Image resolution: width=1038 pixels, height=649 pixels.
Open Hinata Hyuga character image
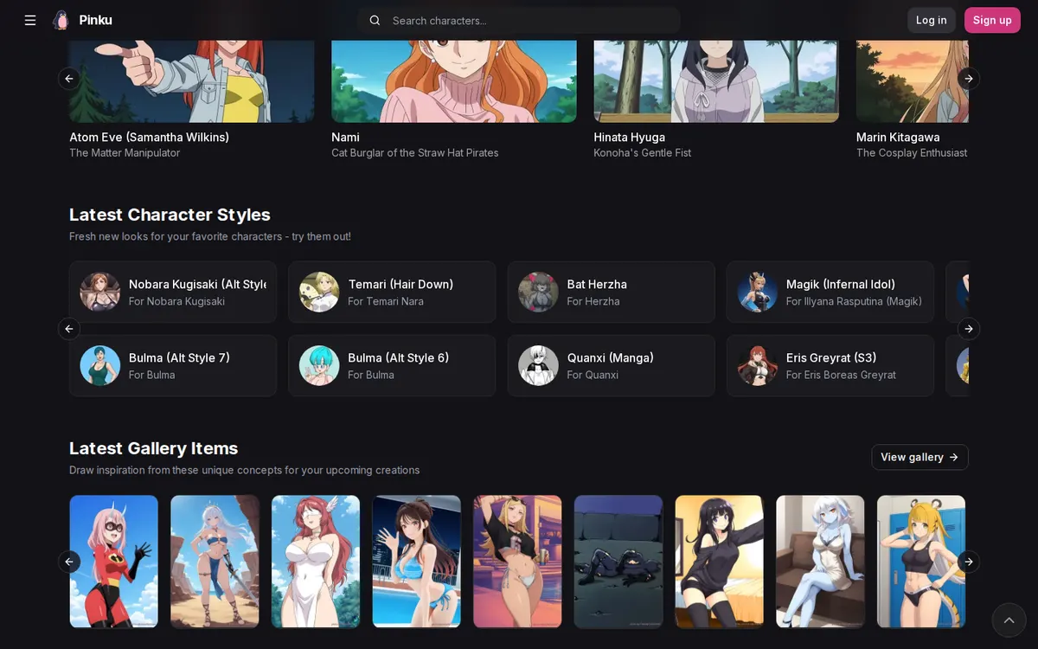pos(716,80)
